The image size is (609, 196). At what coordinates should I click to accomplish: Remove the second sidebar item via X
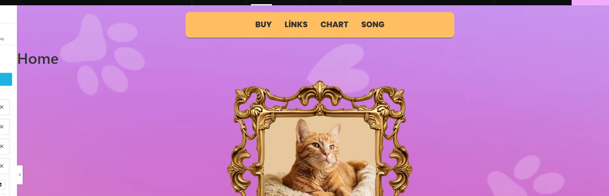tap(2, 127)
